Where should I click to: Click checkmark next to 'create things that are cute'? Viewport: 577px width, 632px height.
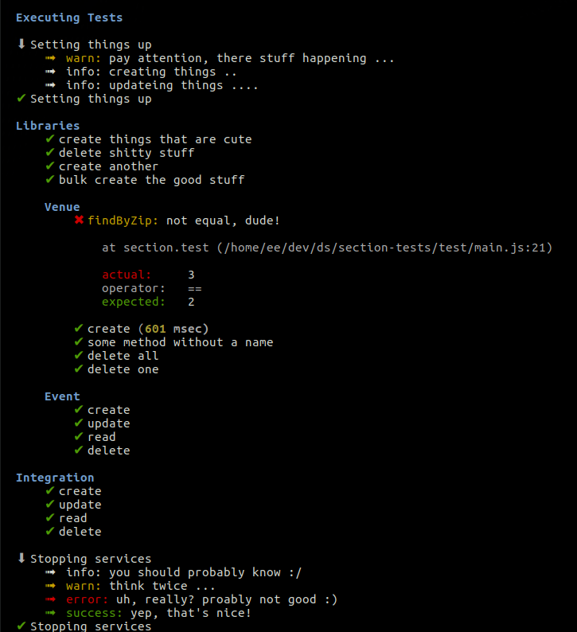pos(50,139)
